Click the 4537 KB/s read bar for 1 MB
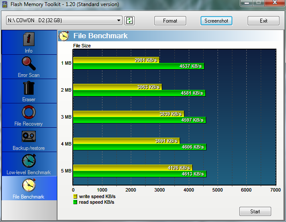Screen dimensions: 286x222 tap(139, 66)
